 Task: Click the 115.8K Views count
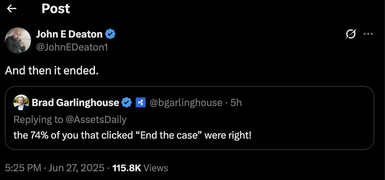(140, 168)
